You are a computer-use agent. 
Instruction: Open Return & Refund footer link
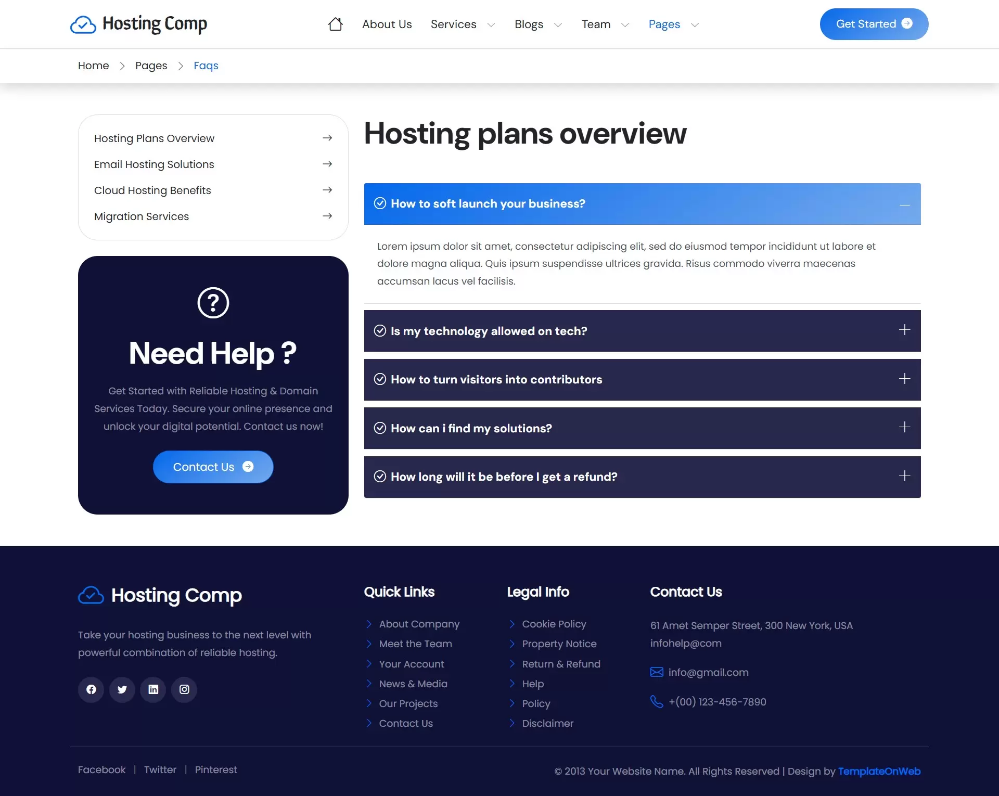561,664
